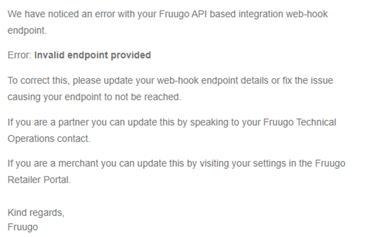Click the "To correct this, please update" line
This screenshot has height=237, width=392.
[x=170, y=81]
